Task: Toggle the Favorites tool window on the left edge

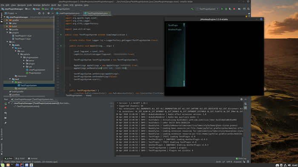Action: click(x=2, y=149)
